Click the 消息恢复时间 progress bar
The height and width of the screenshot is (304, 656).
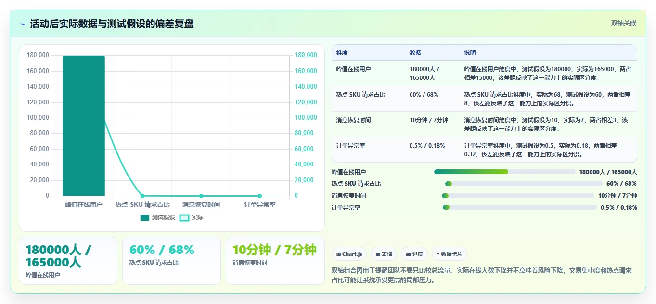(x=518, y=196)
